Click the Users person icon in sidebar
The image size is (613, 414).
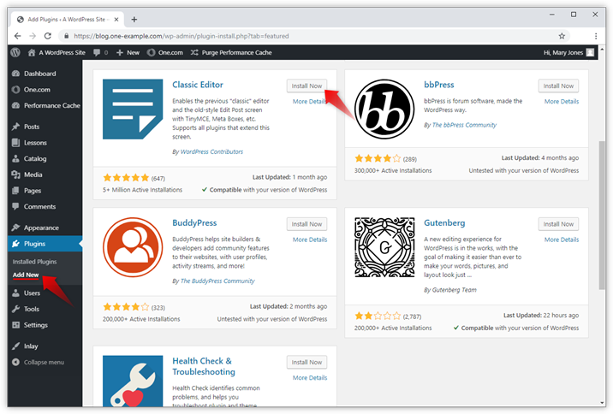coord(15,293)
